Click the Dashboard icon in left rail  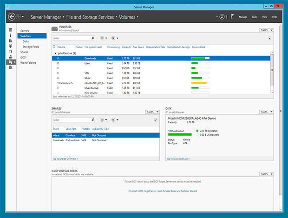click(10, 30)
